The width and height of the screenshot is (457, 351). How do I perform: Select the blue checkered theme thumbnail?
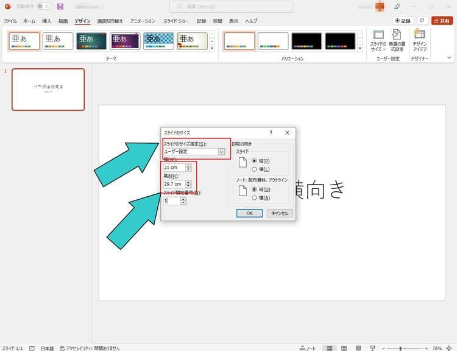point(158,41)
